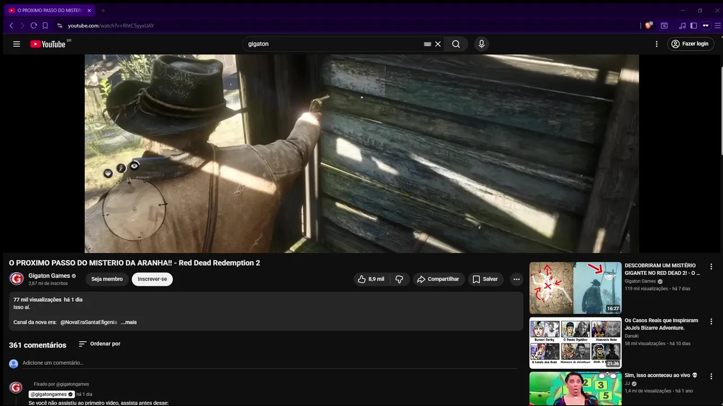Open 'Gigaton Games' channel name link
723x406 pixels.
pyautogui.click(x=49, y=276)
